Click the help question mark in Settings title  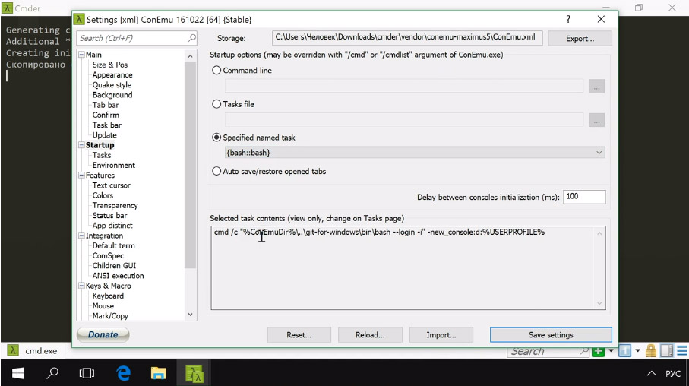coord(568,19)
